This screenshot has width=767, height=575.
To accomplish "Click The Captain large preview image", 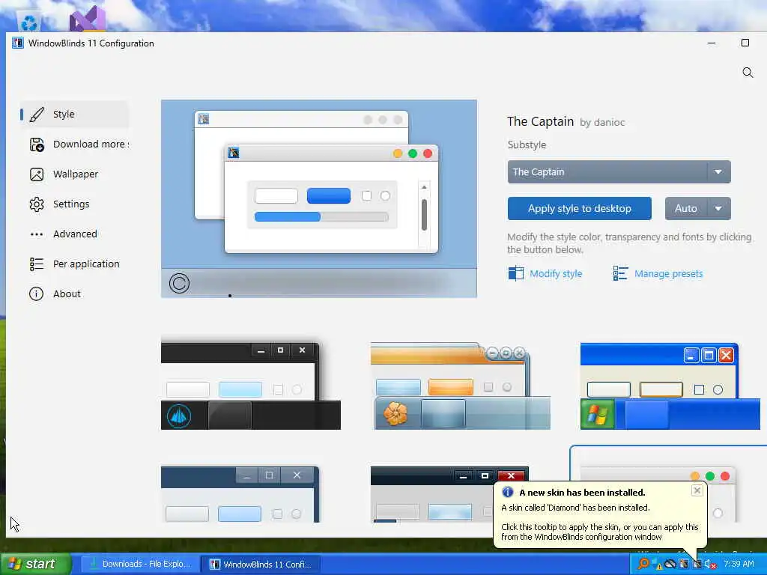I will coord(319,198).
